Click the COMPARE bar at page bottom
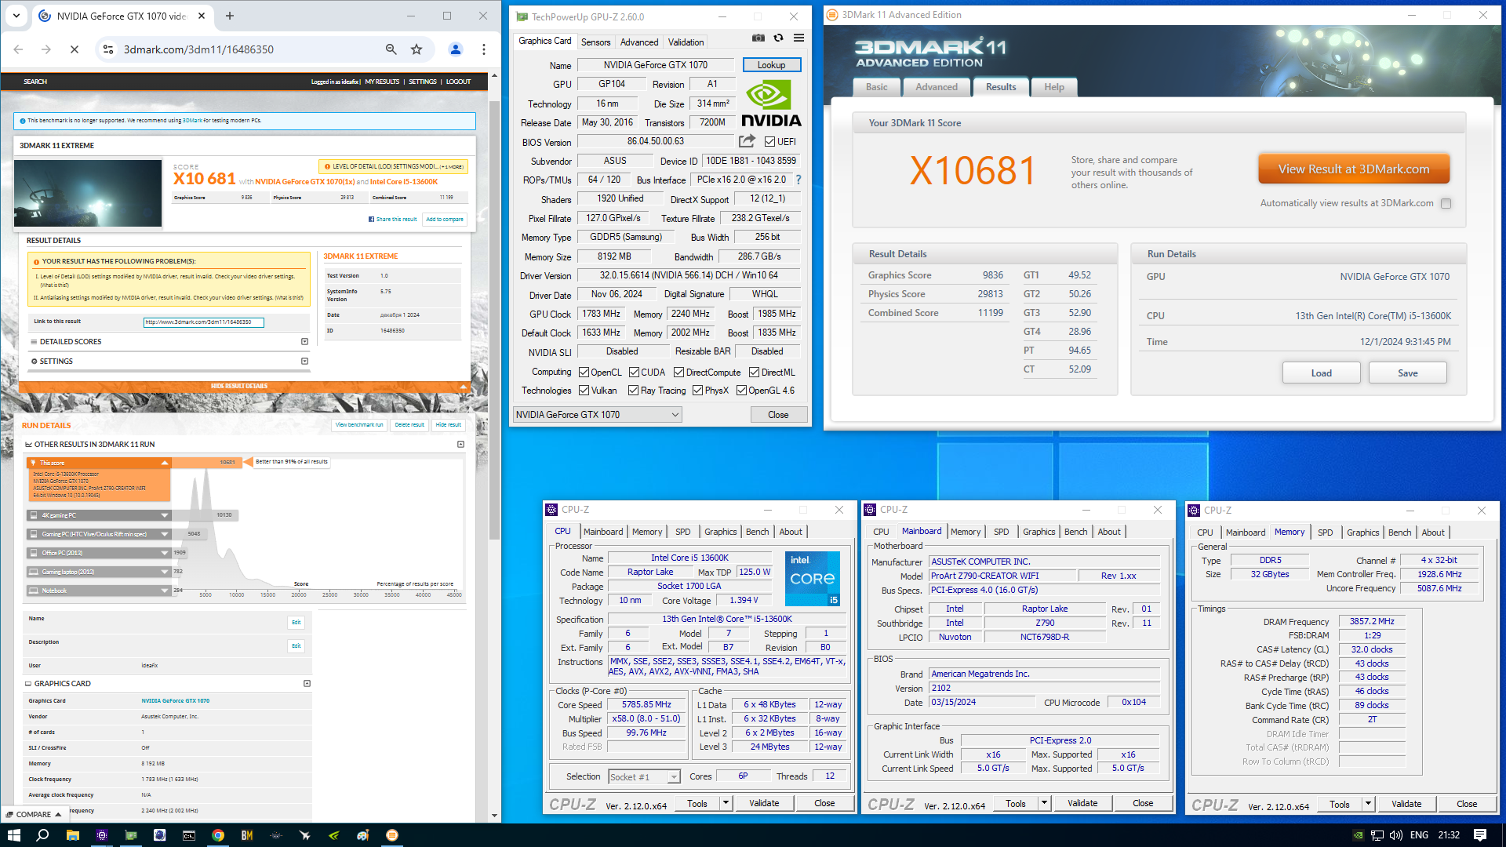The height and width of the screenshot is (847, 1506). point(35,814)
